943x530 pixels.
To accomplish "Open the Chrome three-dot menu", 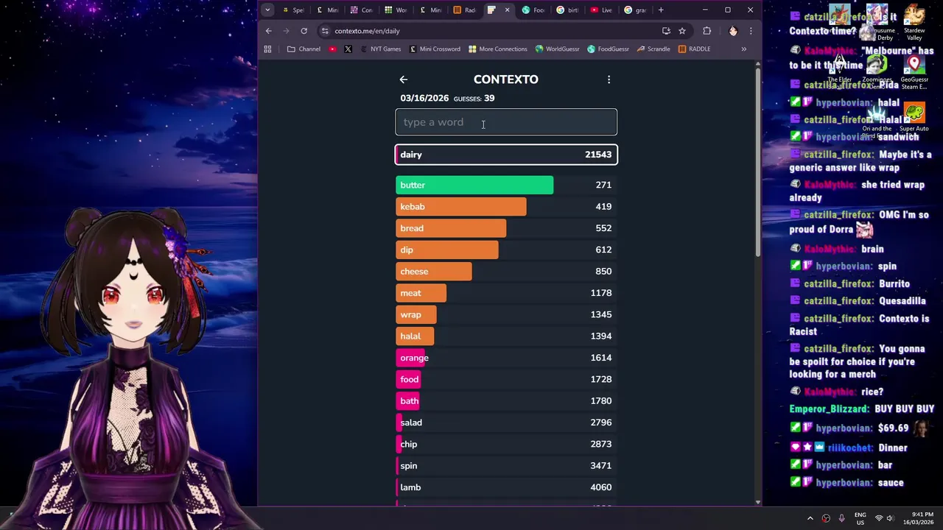I will coord(751,31).
